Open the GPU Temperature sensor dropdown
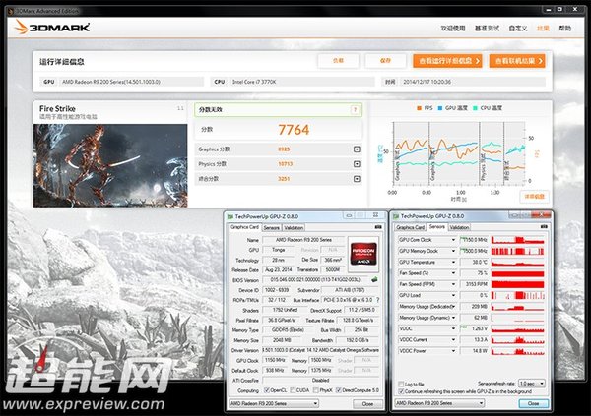Screen dimensions: 591x416 point(453,262)
